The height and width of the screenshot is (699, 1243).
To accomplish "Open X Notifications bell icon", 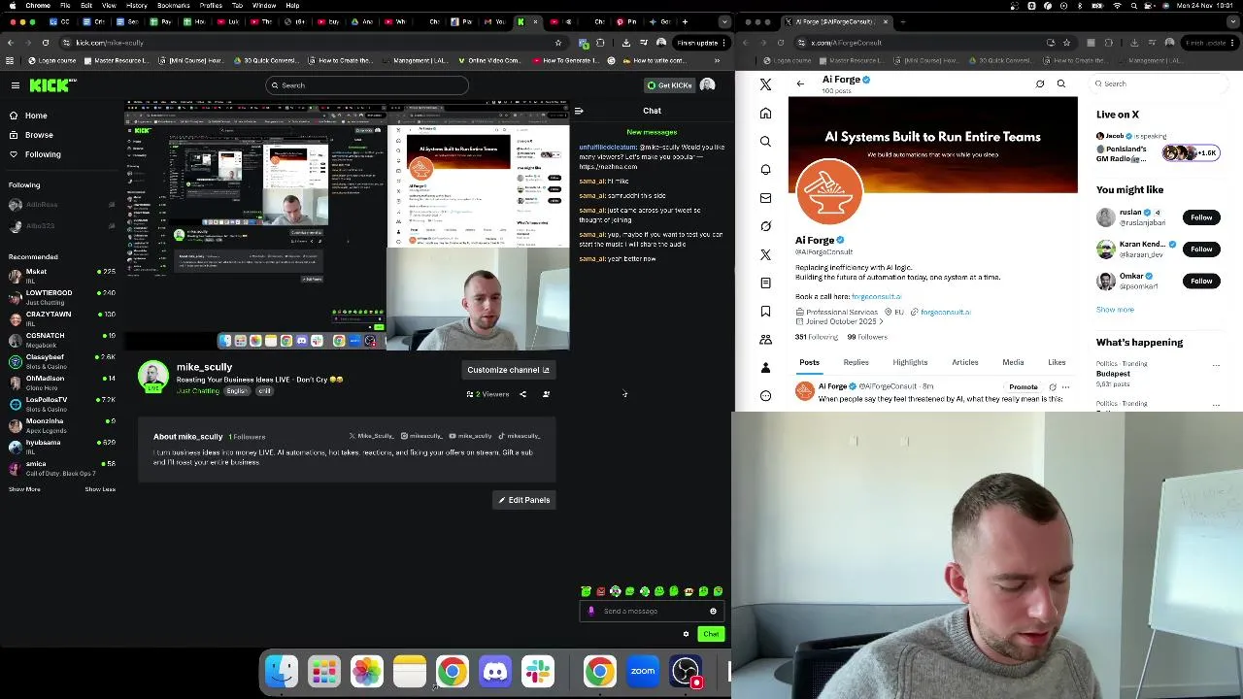I will click(x=765, y=170).
